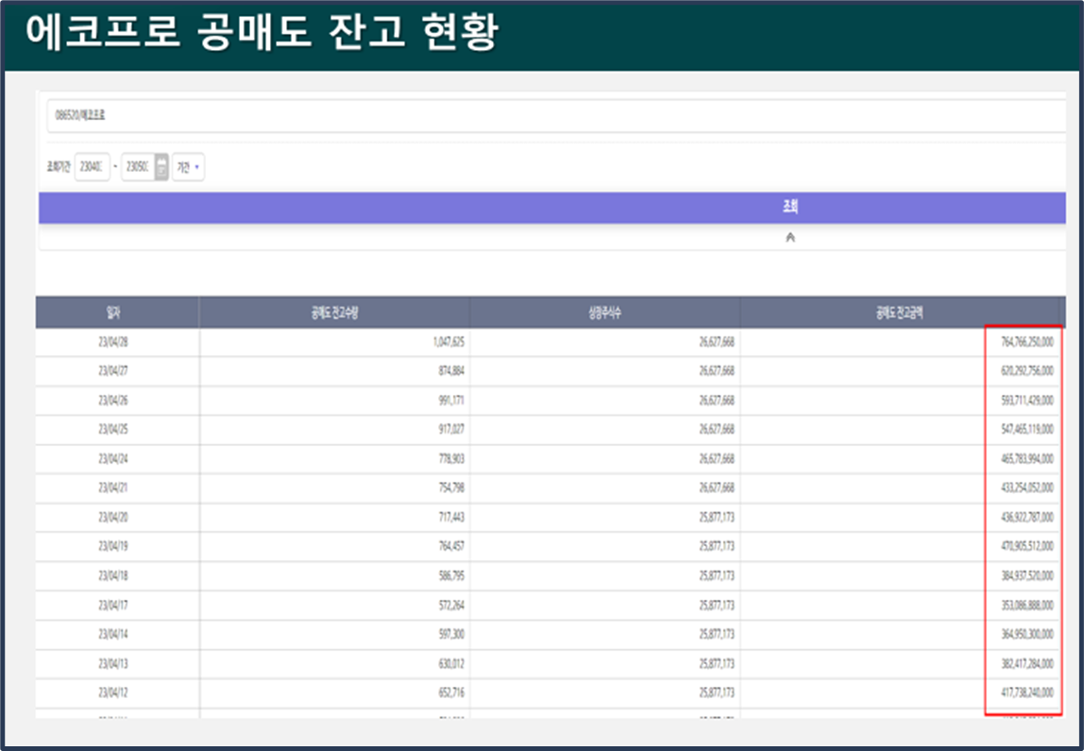The image size is (1084, 751).
Task: Click the short balance quantity 874,884
Action: [x=451, y=371]
